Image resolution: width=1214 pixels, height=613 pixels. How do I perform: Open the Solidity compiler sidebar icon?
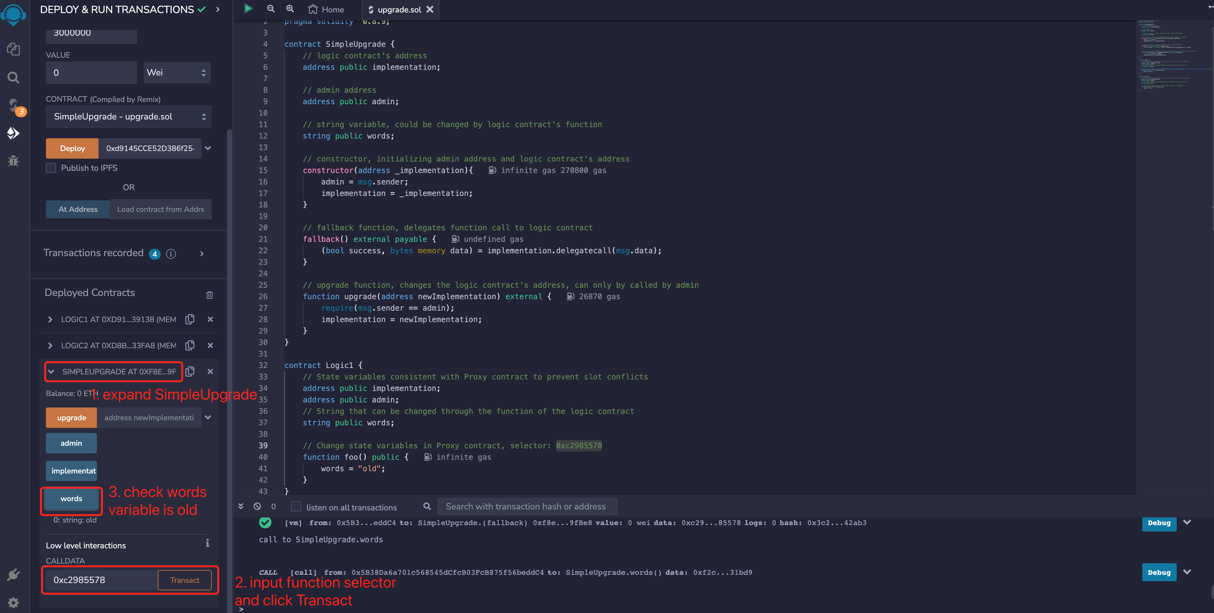pos(14,106)
